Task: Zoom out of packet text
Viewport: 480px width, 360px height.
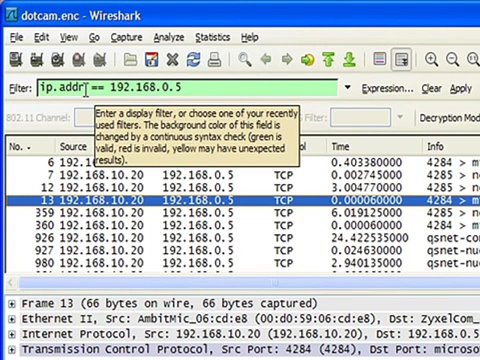Action: pyautogui.click(x=452, y=59)
